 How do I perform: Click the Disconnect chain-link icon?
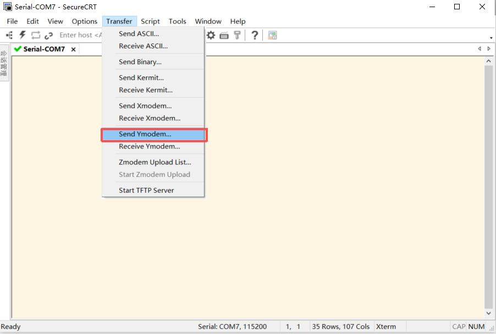click(x=48, y=35)
